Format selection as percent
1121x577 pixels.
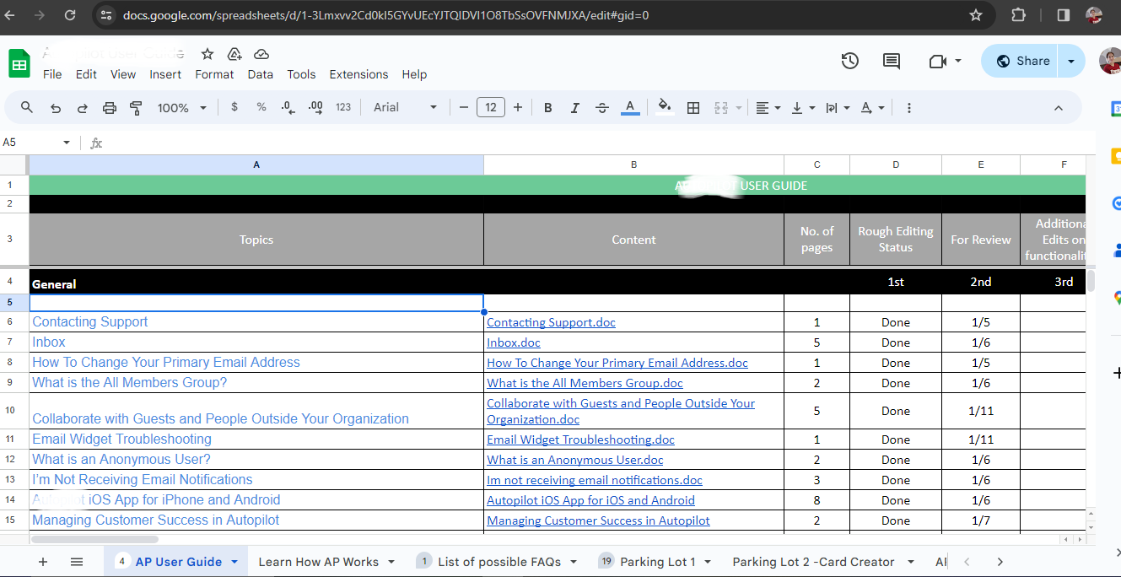pyautogui.click(x=261, y=107)
